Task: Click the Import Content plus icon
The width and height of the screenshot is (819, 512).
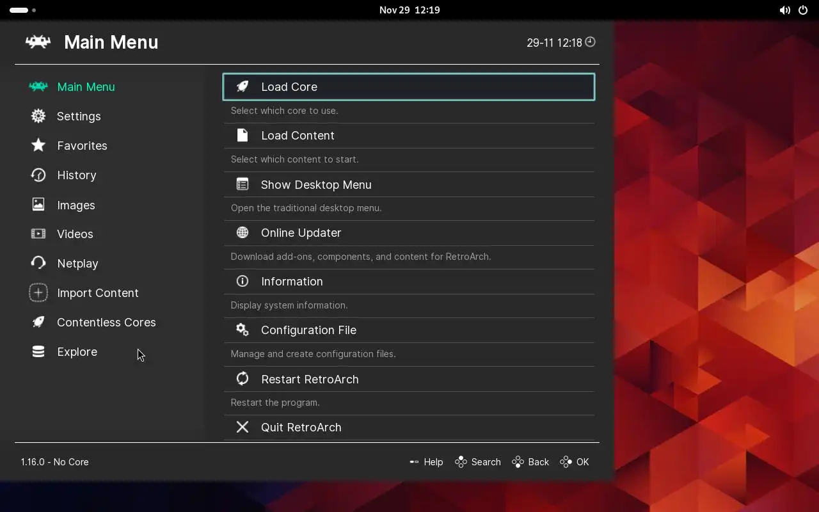Action: (x=38, y=292)
